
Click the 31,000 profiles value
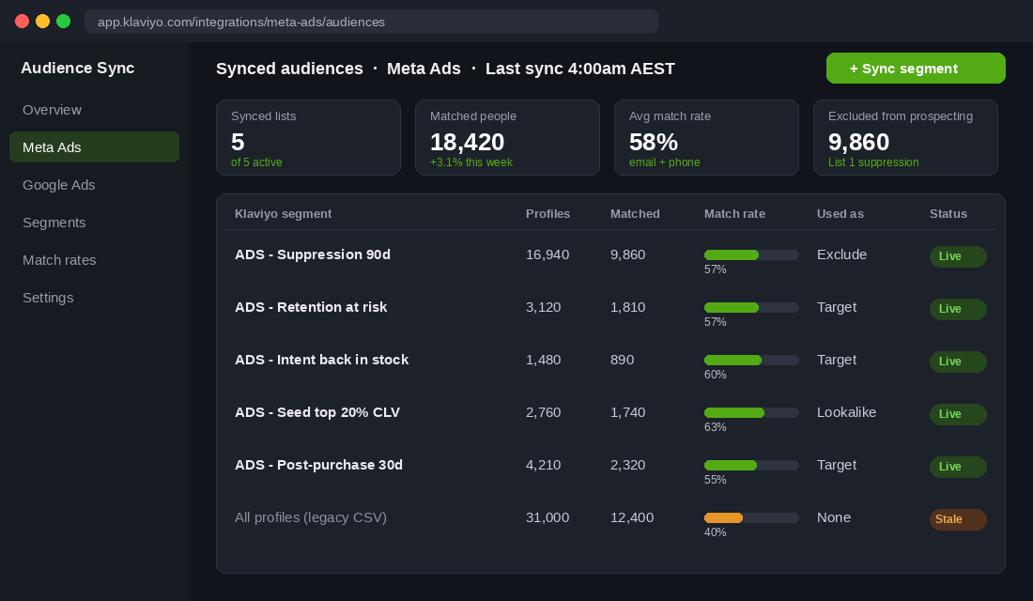pos(547,518)
